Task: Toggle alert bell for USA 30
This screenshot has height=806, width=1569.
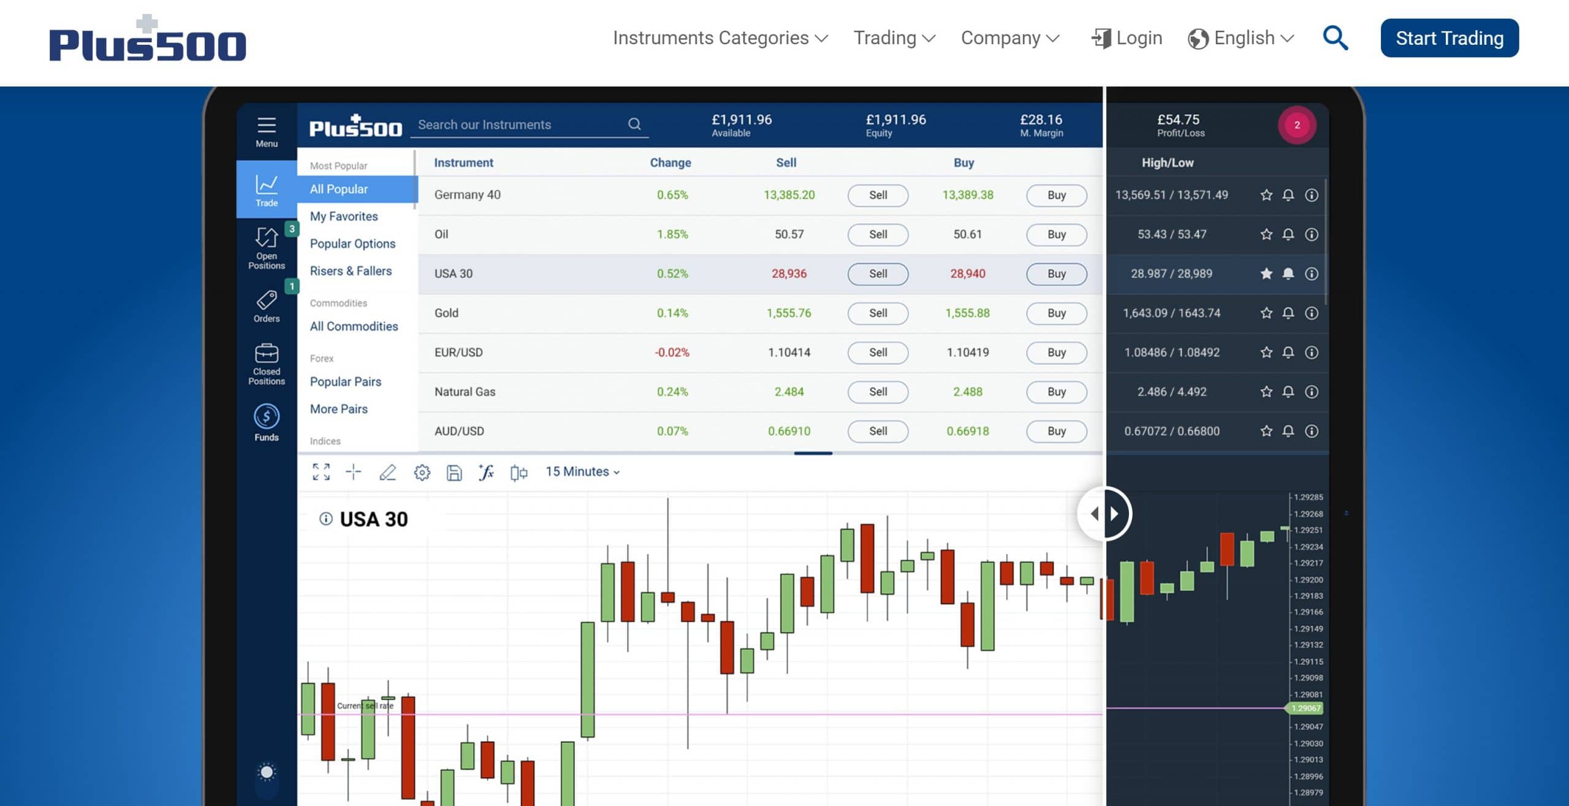Action: pyautogui.click(x=1288, y=273)
